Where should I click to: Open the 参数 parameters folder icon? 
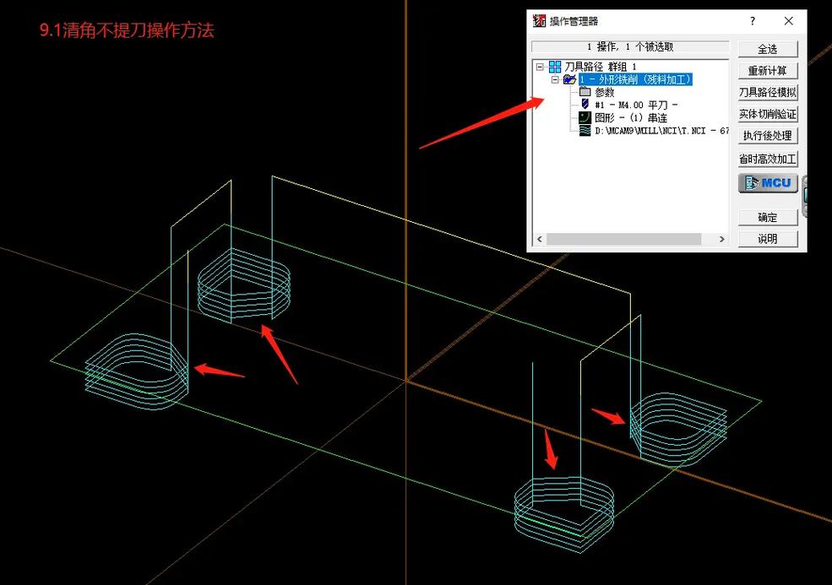pos(585,92)
